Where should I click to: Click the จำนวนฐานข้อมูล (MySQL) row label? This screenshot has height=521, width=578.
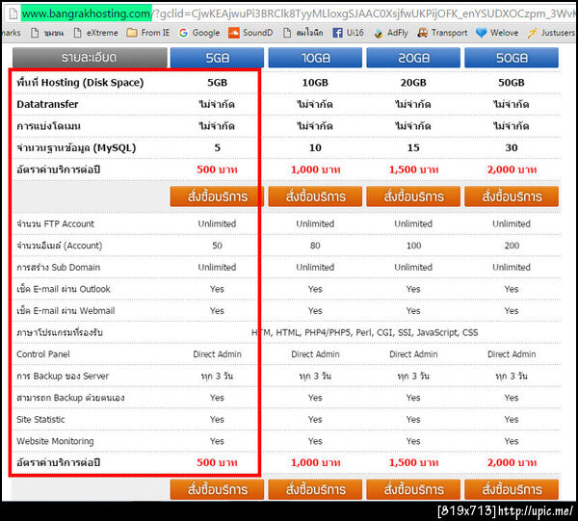pyautogui.click(x=76, y=147)
